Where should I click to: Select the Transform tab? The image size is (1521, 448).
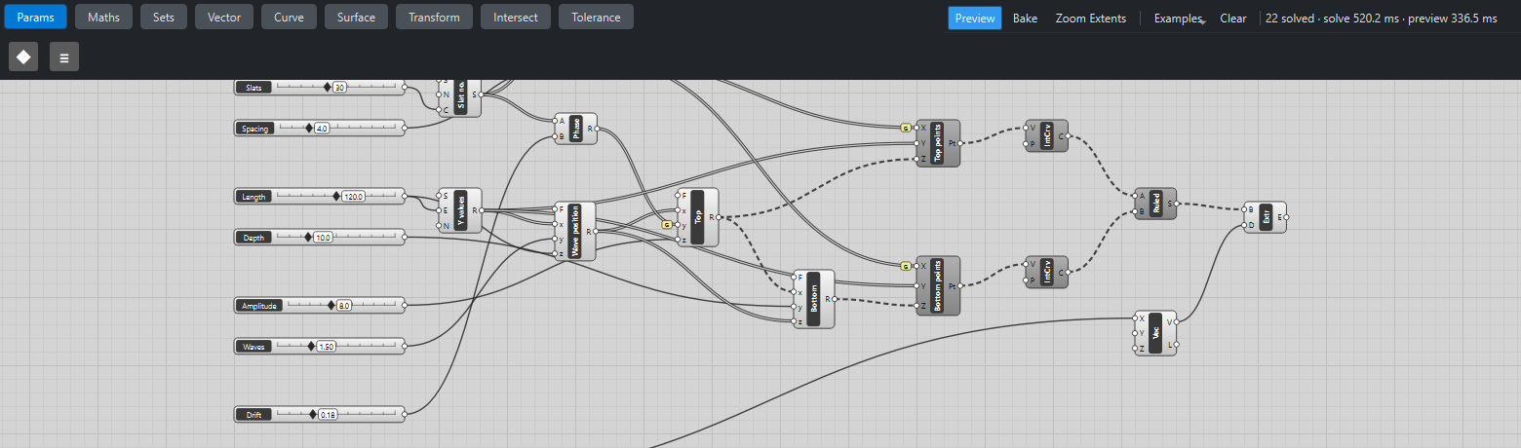[x=435, y=17]
